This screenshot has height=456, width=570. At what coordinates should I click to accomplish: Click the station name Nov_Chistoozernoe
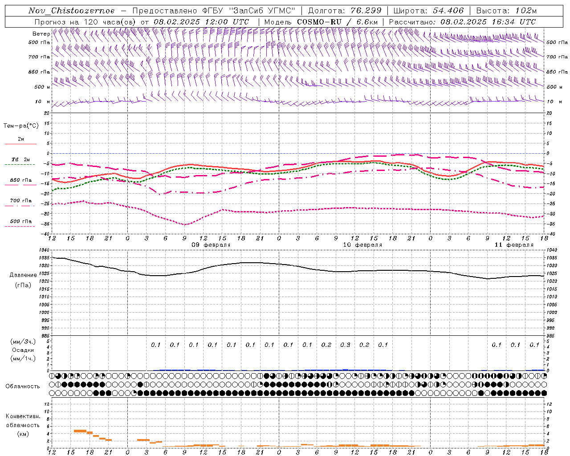tap(72, 11)
